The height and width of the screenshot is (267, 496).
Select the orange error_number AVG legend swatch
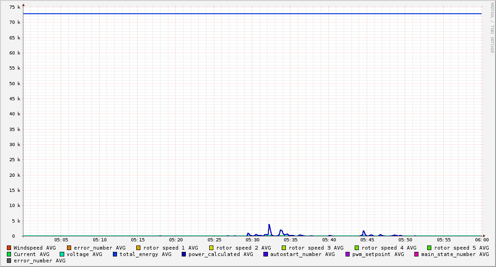coord(69,248)
